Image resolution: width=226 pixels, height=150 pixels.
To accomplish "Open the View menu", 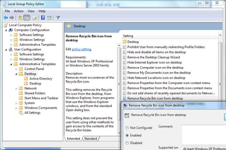I will coord(31,11).
